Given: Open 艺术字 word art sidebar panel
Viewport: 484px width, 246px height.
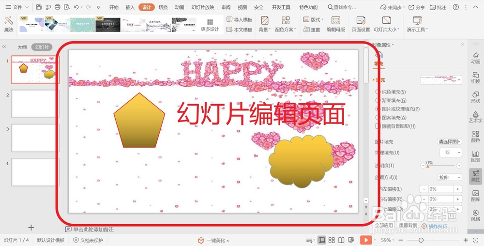Looking at the screenshot, I should point(475,117).
